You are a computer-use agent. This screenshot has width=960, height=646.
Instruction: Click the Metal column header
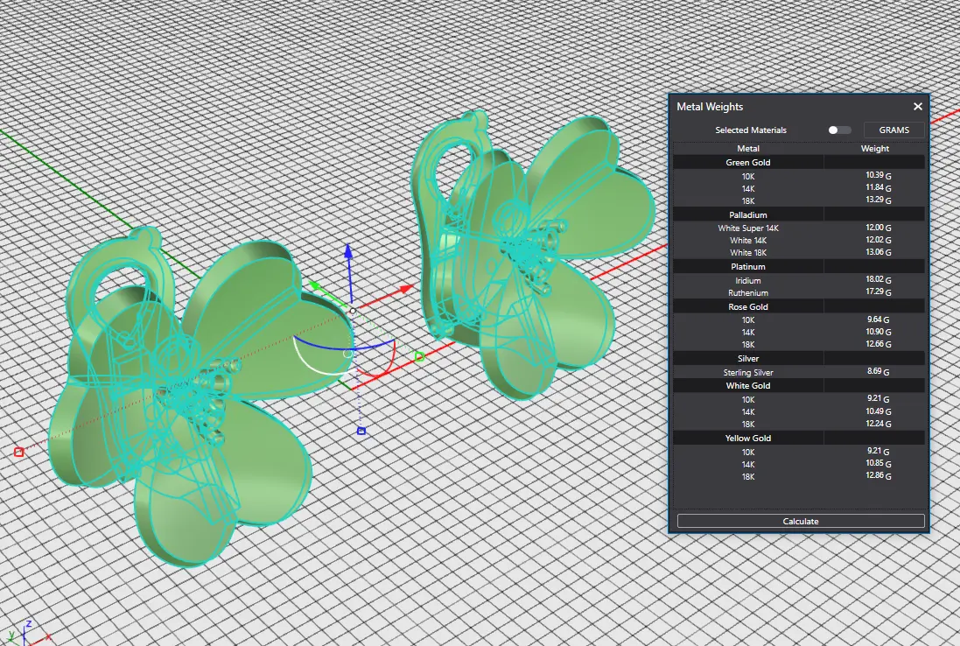tap(748, 149)
